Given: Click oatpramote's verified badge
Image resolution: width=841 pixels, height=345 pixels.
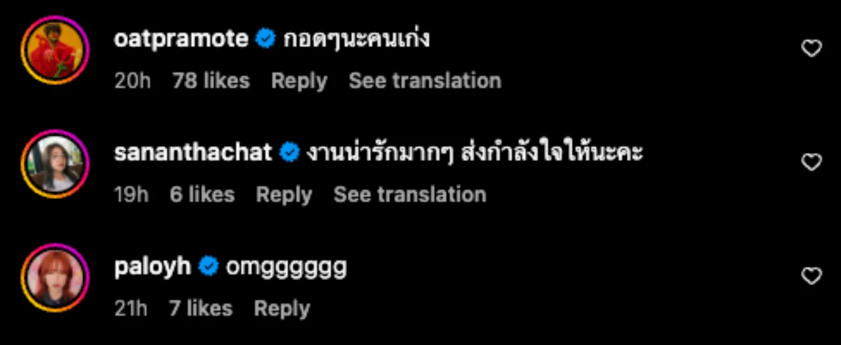Looking at the screenshot, I should click(265, 39).
